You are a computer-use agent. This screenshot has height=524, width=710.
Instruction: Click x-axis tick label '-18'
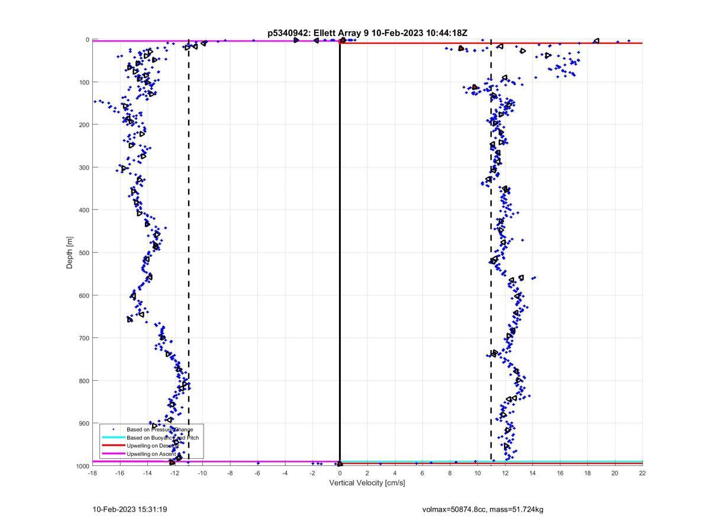(x=92, y=473)
